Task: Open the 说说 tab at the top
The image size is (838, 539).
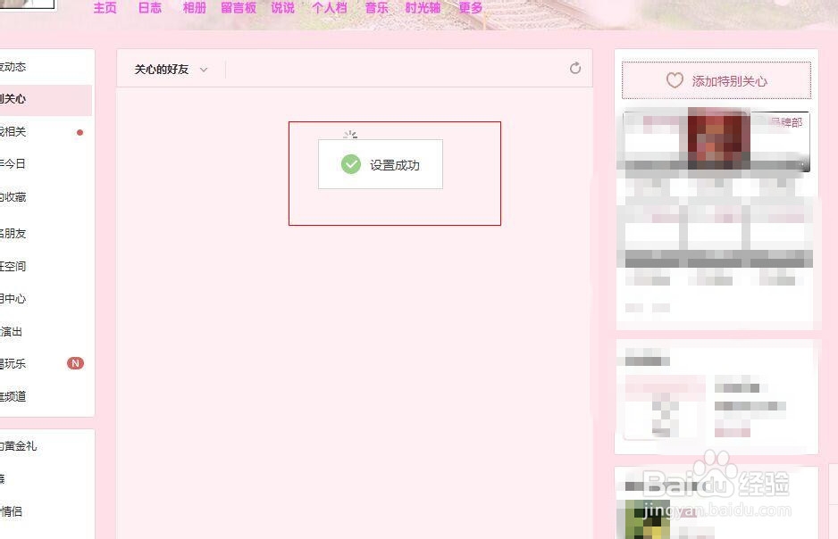Action: coord(283,7)
